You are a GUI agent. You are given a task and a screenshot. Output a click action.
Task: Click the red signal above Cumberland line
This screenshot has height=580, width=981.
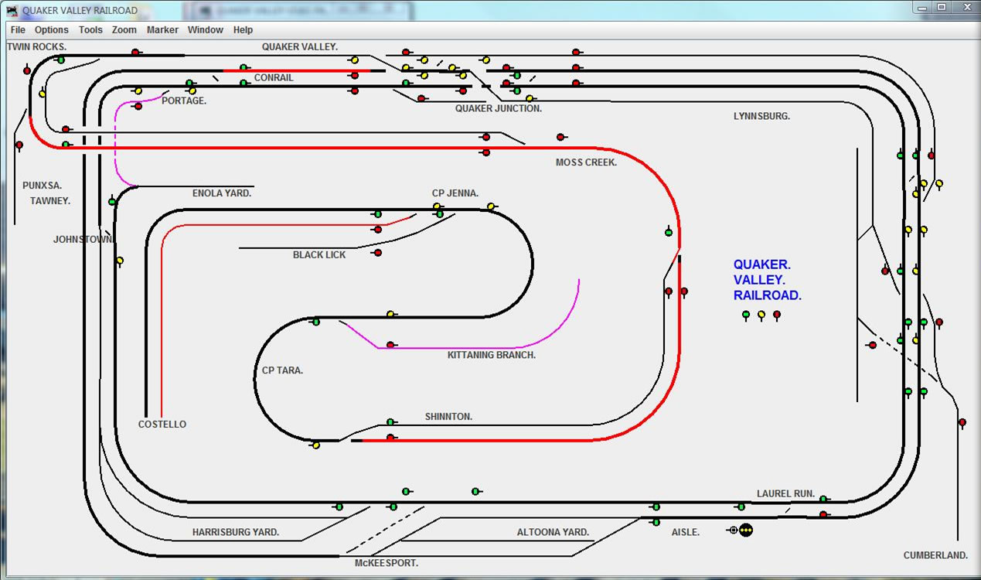[x=962, y=423]
